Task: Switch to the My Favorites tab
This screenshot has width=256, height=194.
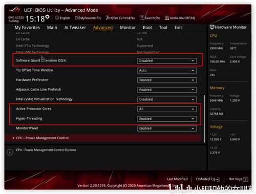Action: (27, 28)
